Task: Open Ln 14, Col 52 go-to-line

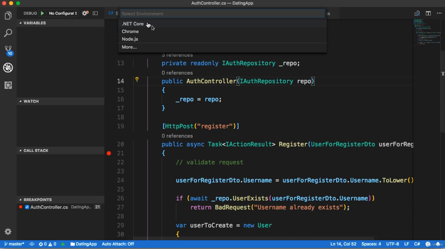Action: [x=343, y=244]
